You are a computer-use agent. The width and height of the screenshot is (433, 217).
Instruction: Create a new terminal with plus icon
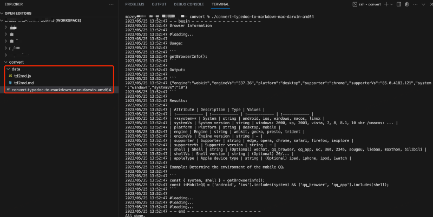pyautogui.click(x=386, y=4)
